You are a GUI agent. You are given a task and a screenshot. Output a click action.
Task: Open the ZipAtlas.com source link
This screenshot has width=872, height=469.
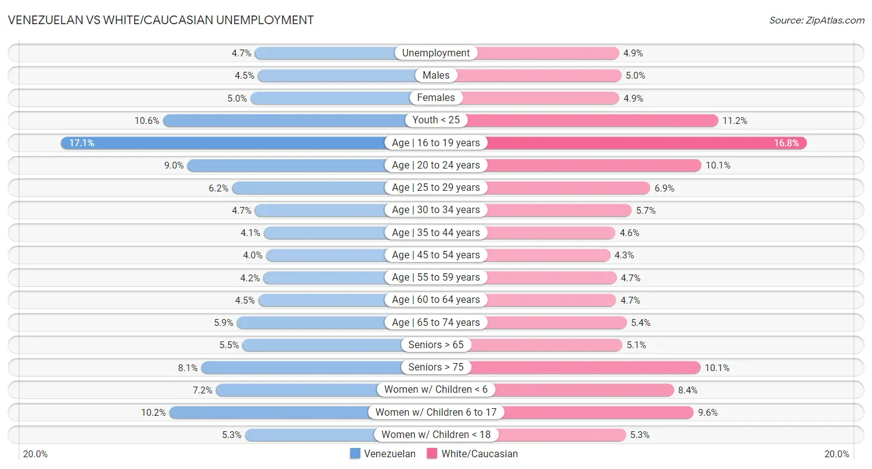(x=816, y=20)
